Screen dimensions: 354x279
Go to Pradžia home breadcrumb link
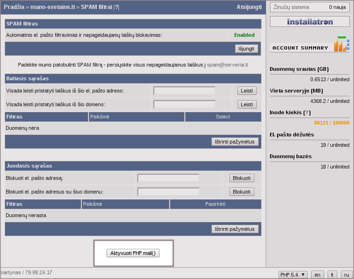(x=14, y=7)
